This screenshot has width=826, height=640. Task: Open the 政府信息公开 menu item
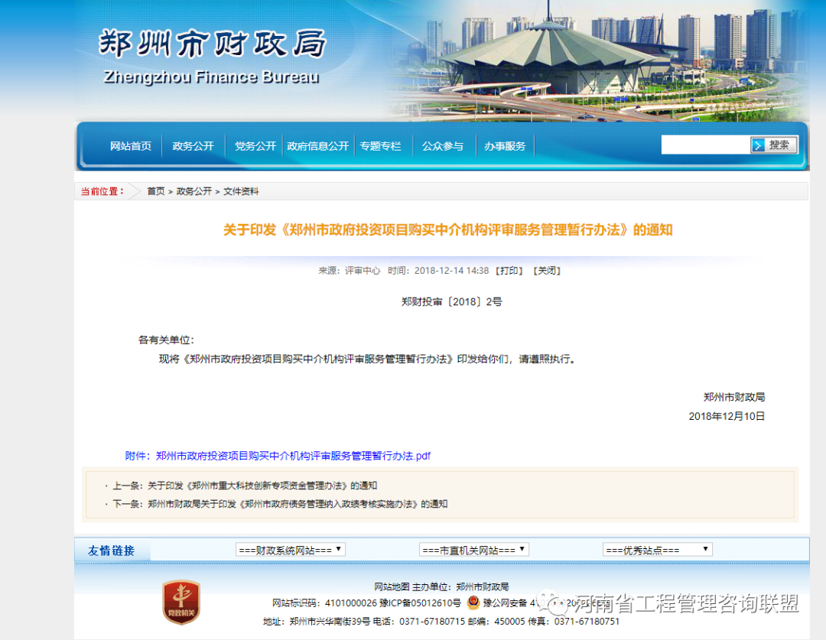pos(317,146)
